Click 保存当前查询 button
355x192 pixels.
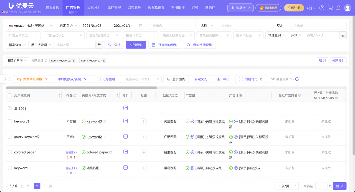click(x=165, y=45)
